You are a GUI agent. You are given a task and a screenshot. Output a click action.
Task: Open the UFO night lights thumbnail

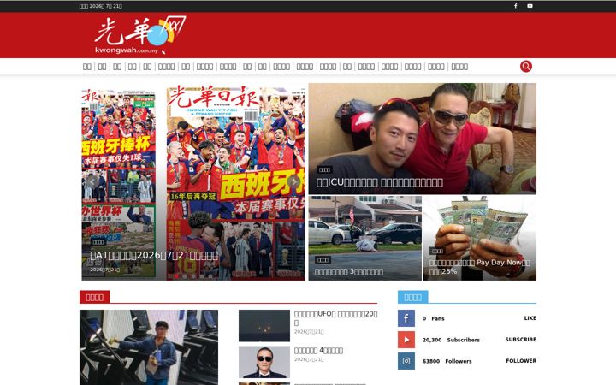pos(264,326)
